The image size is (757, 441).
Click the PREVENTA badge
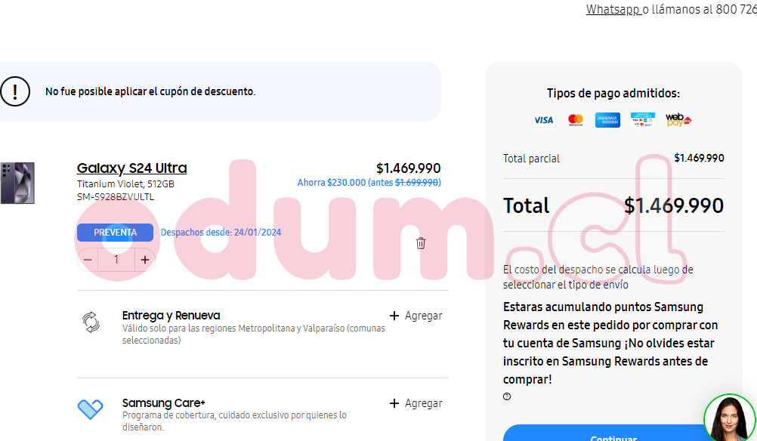[115, 233]
